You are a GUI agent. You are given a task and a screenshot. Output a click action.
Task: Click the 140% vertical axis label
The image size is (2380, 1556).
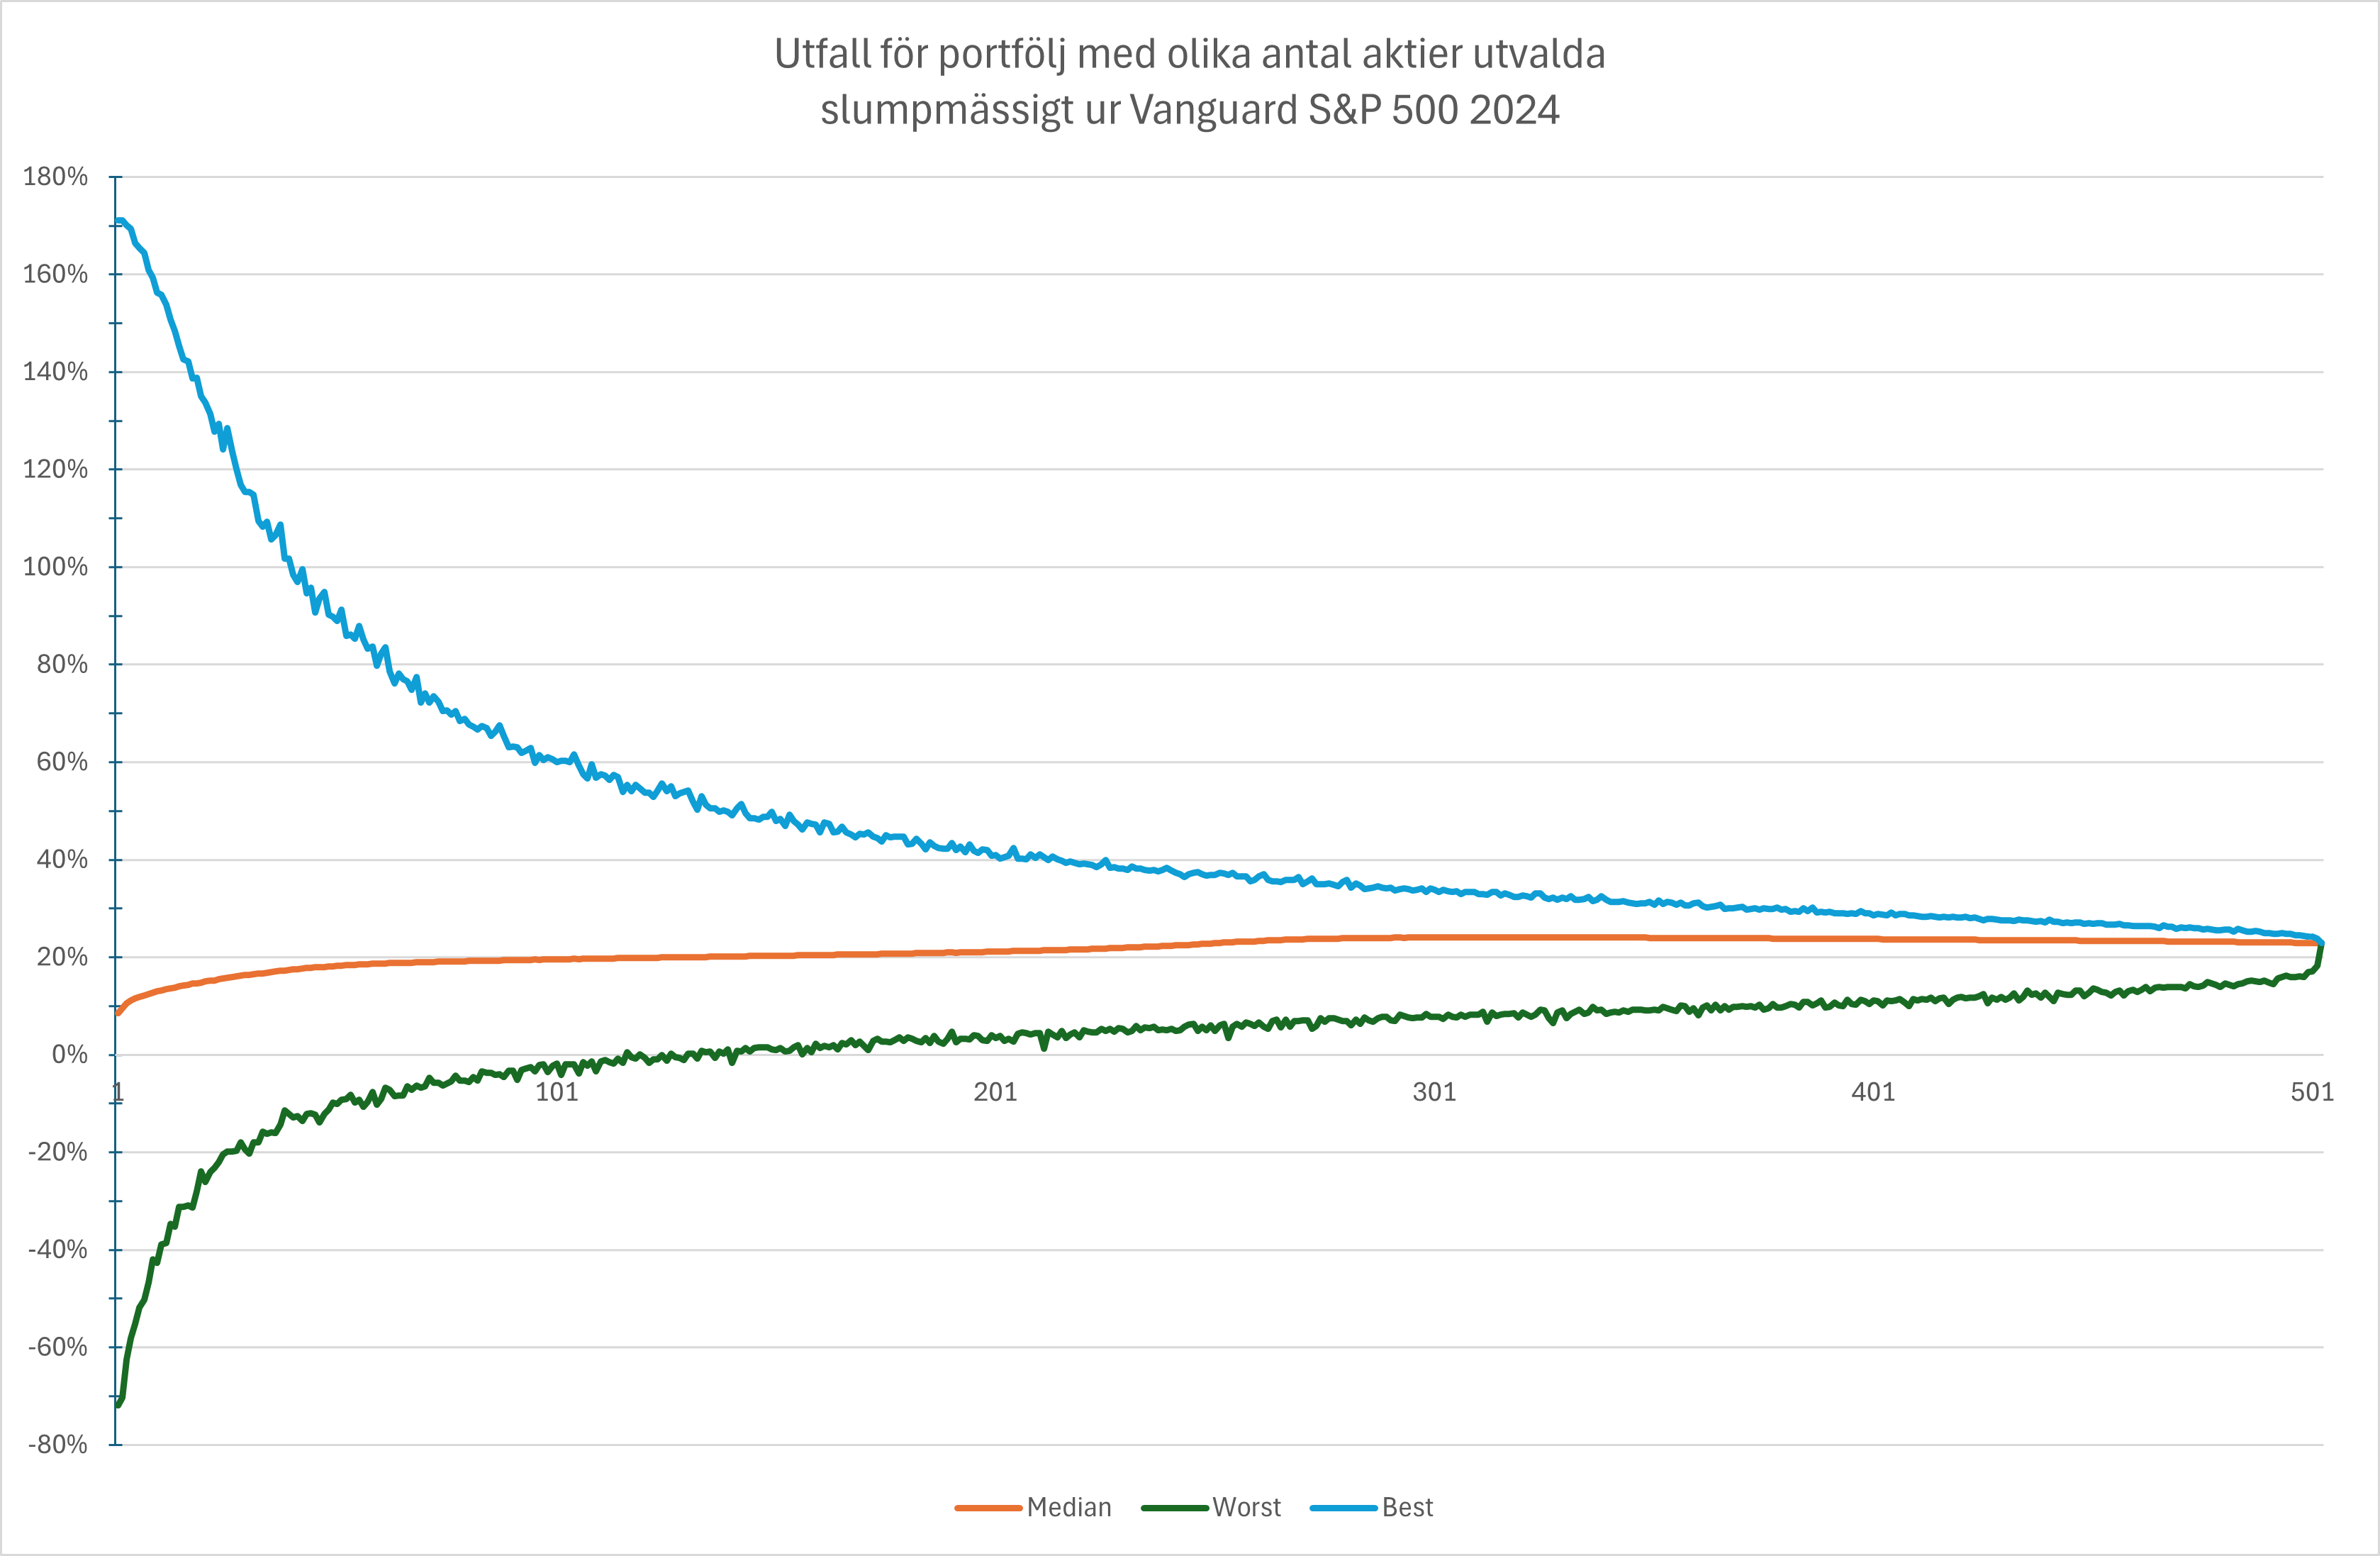(56, 372)
